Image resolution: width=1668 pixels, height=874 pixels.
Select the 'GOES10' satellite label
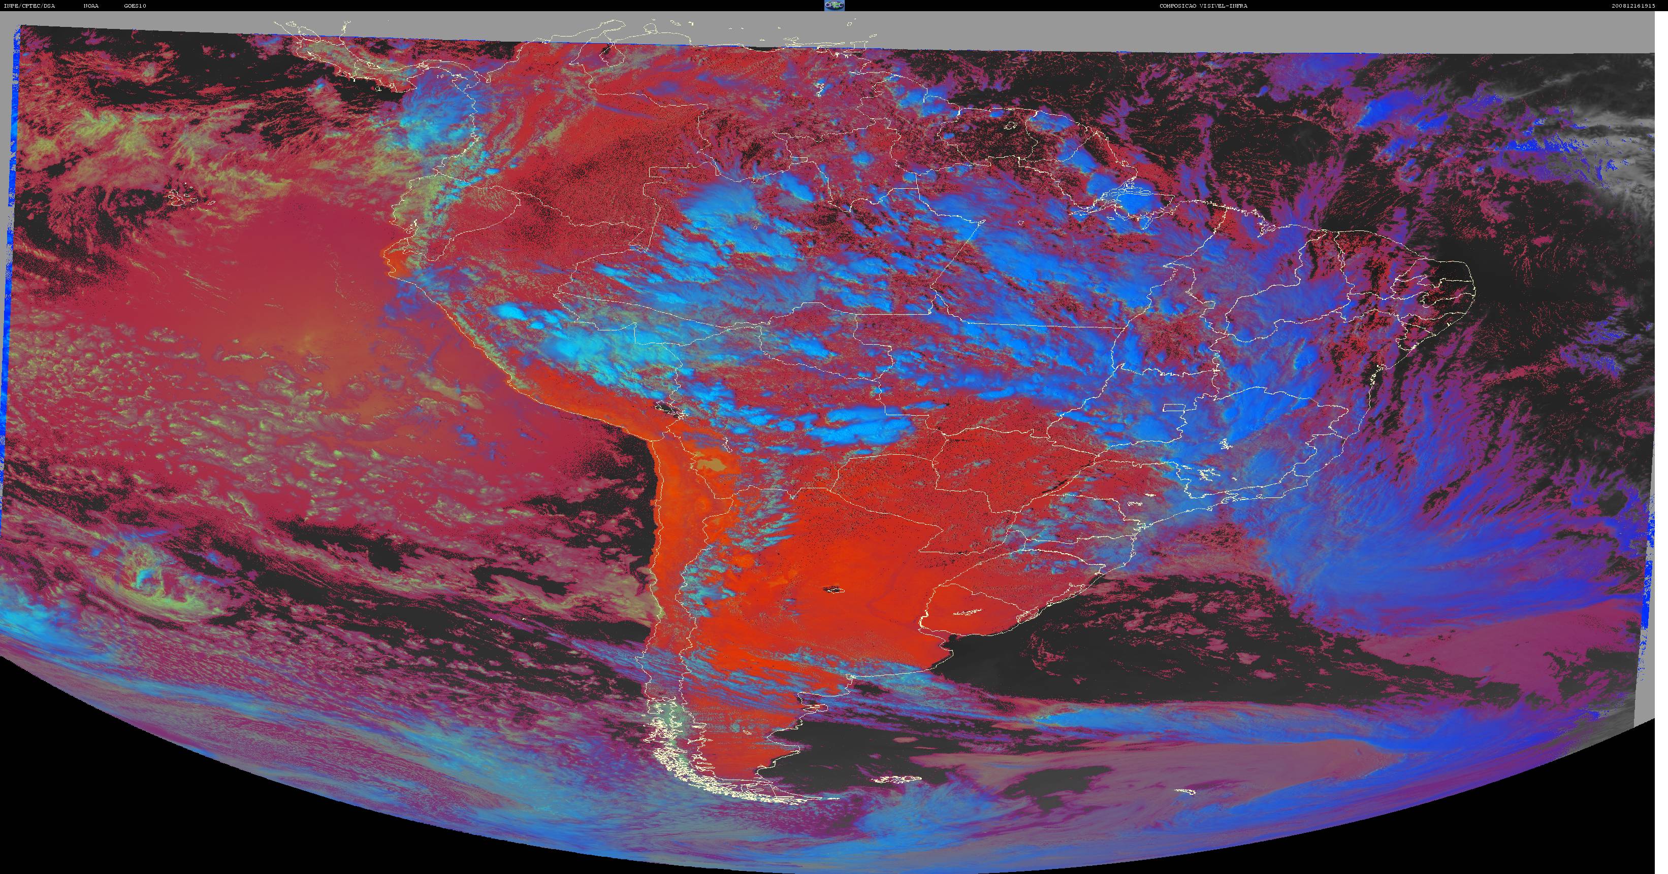click(x=135, y=6)
